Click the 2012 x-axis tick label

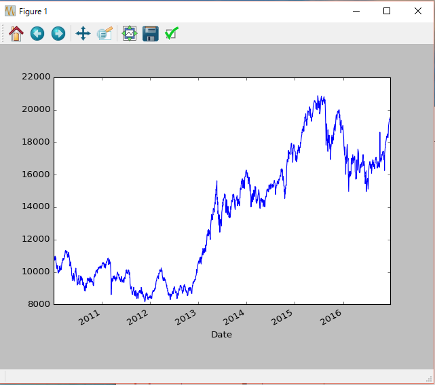point(137,318)
